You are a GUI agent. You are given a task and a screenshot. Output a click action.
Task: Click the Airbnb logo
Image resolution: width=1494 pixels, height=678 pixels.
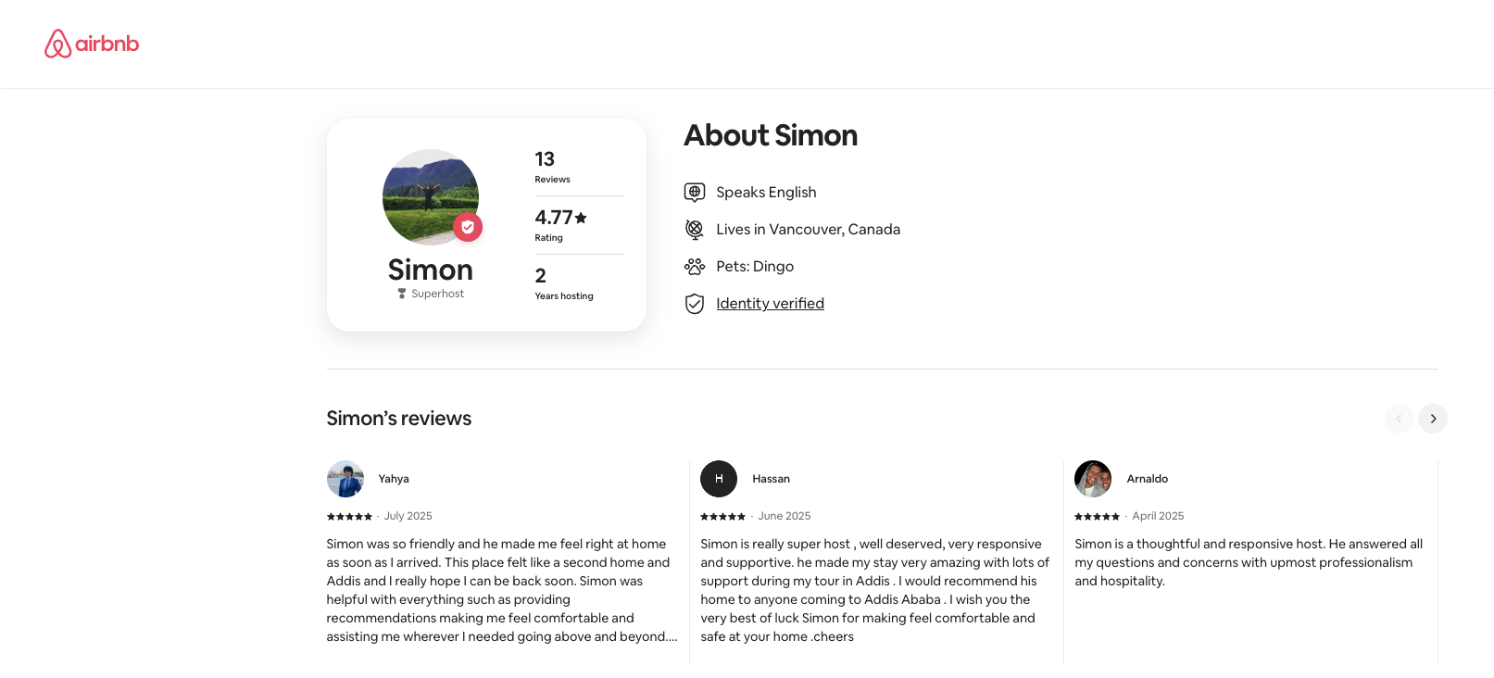(92, 44)
